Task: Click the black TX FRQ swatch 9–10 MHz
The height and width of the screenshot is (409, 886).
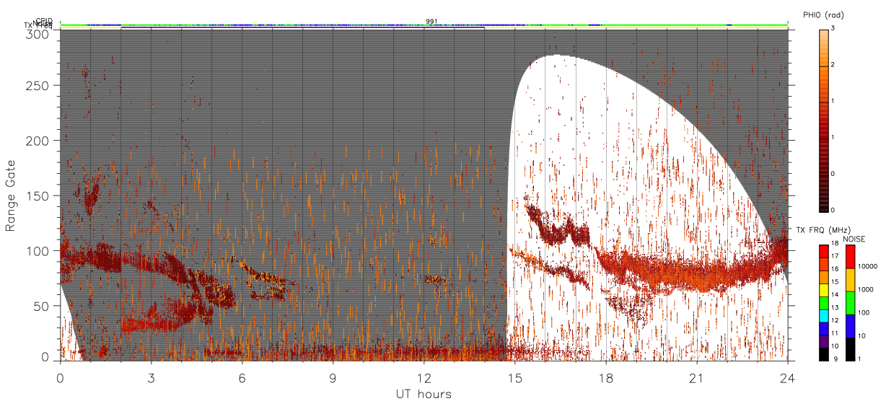Action: coord(823,354)
